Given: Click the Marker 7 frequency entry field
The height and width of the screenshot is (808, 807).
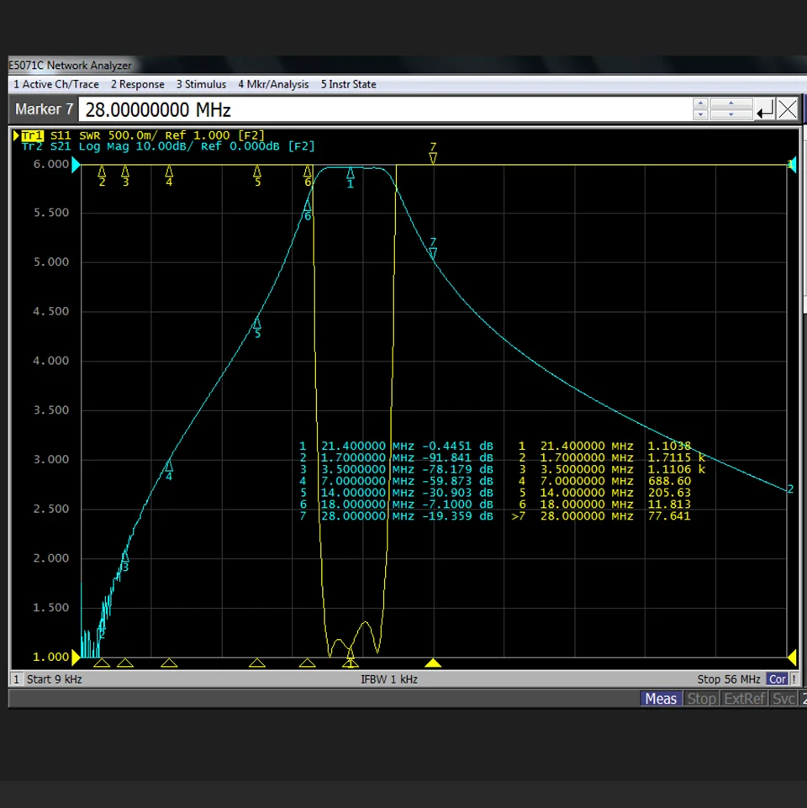Looking at the screenshot, I should [x=384, y=110].
